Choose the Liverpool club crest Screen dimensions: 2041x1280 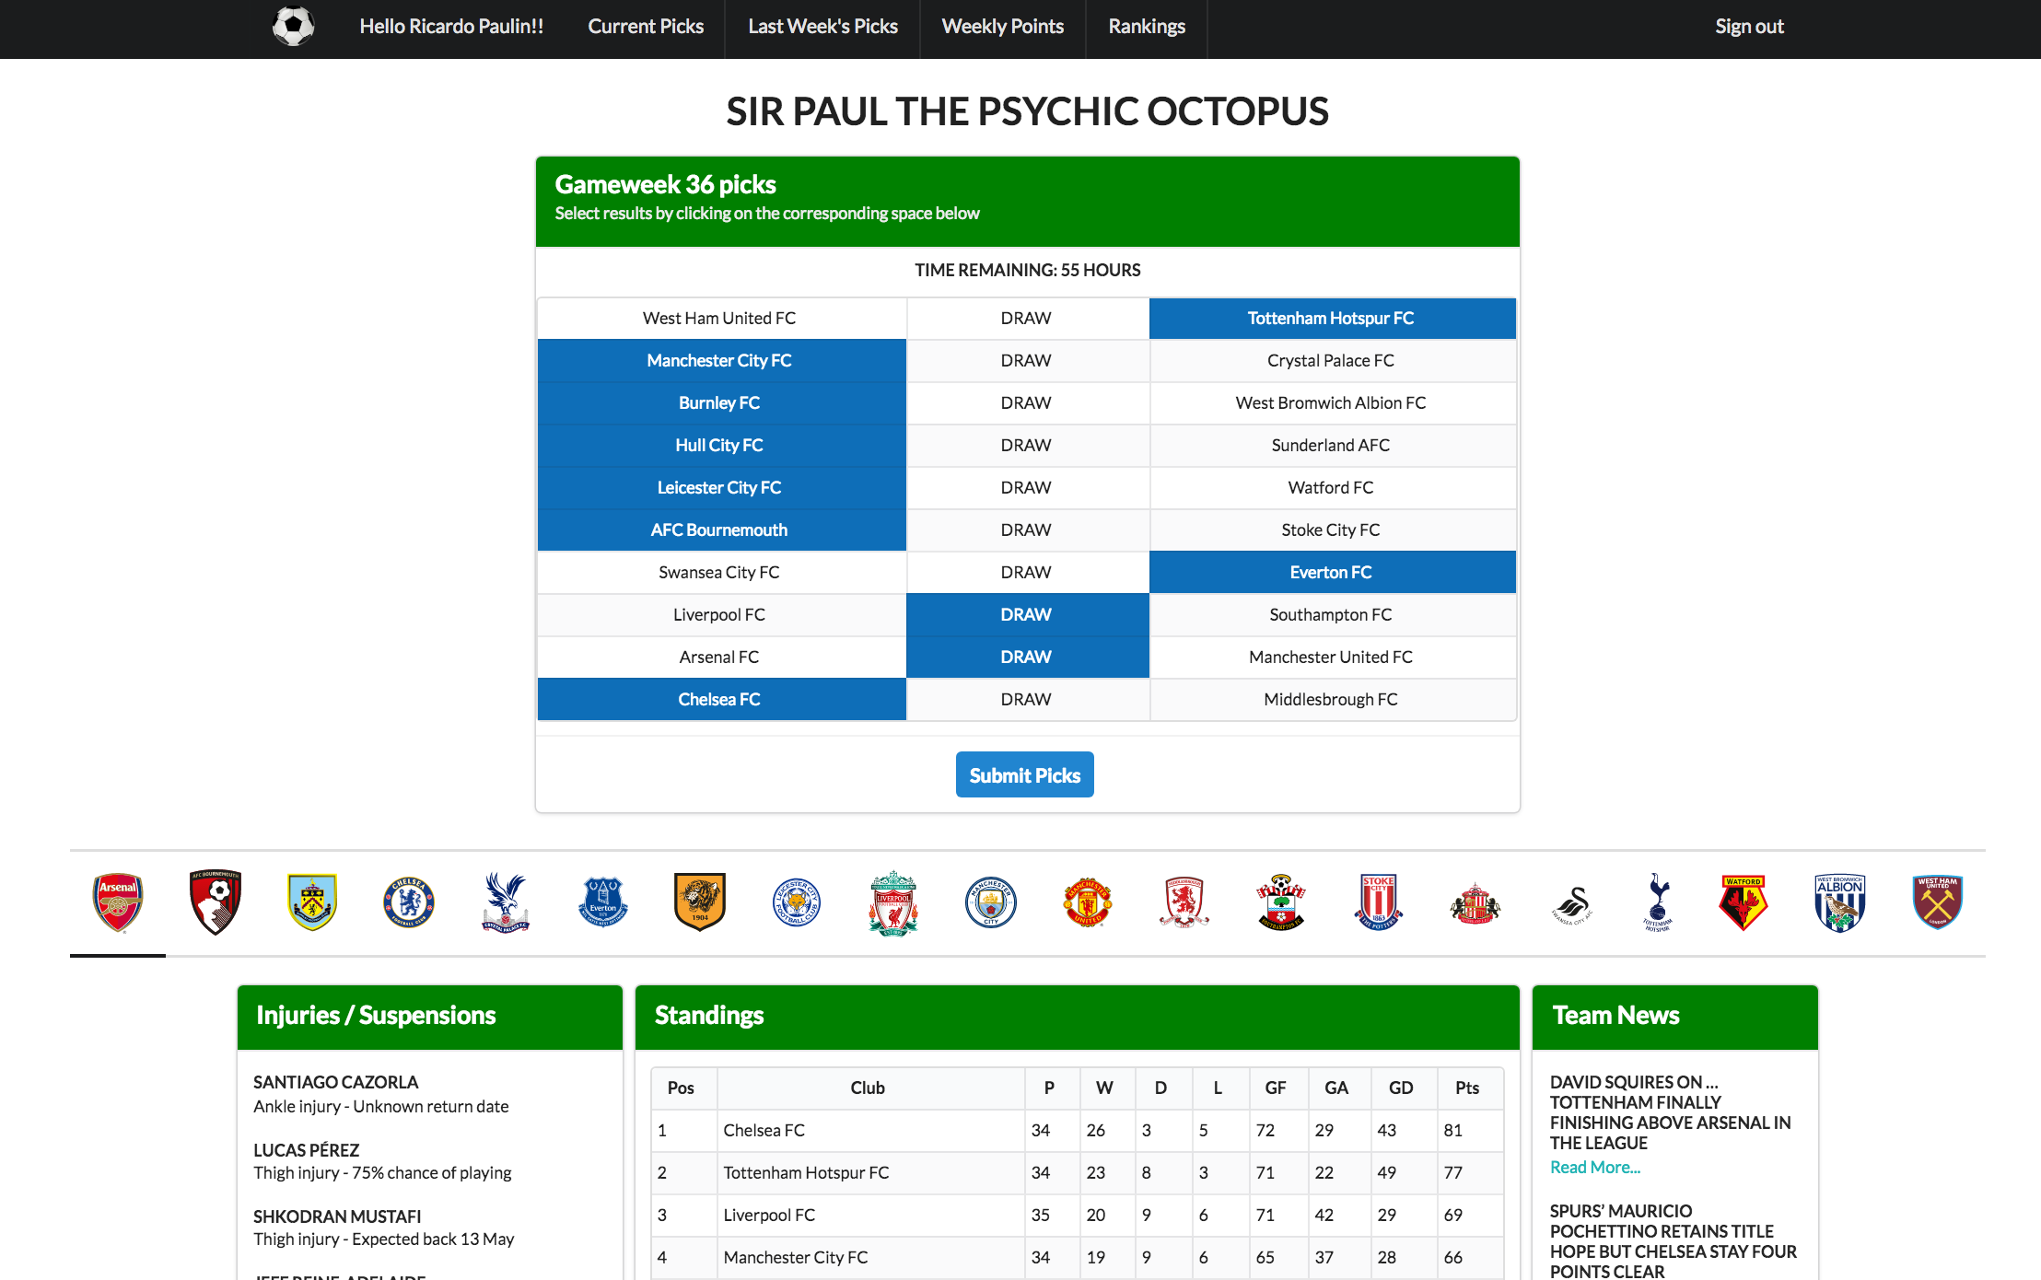tap(892, 902)
